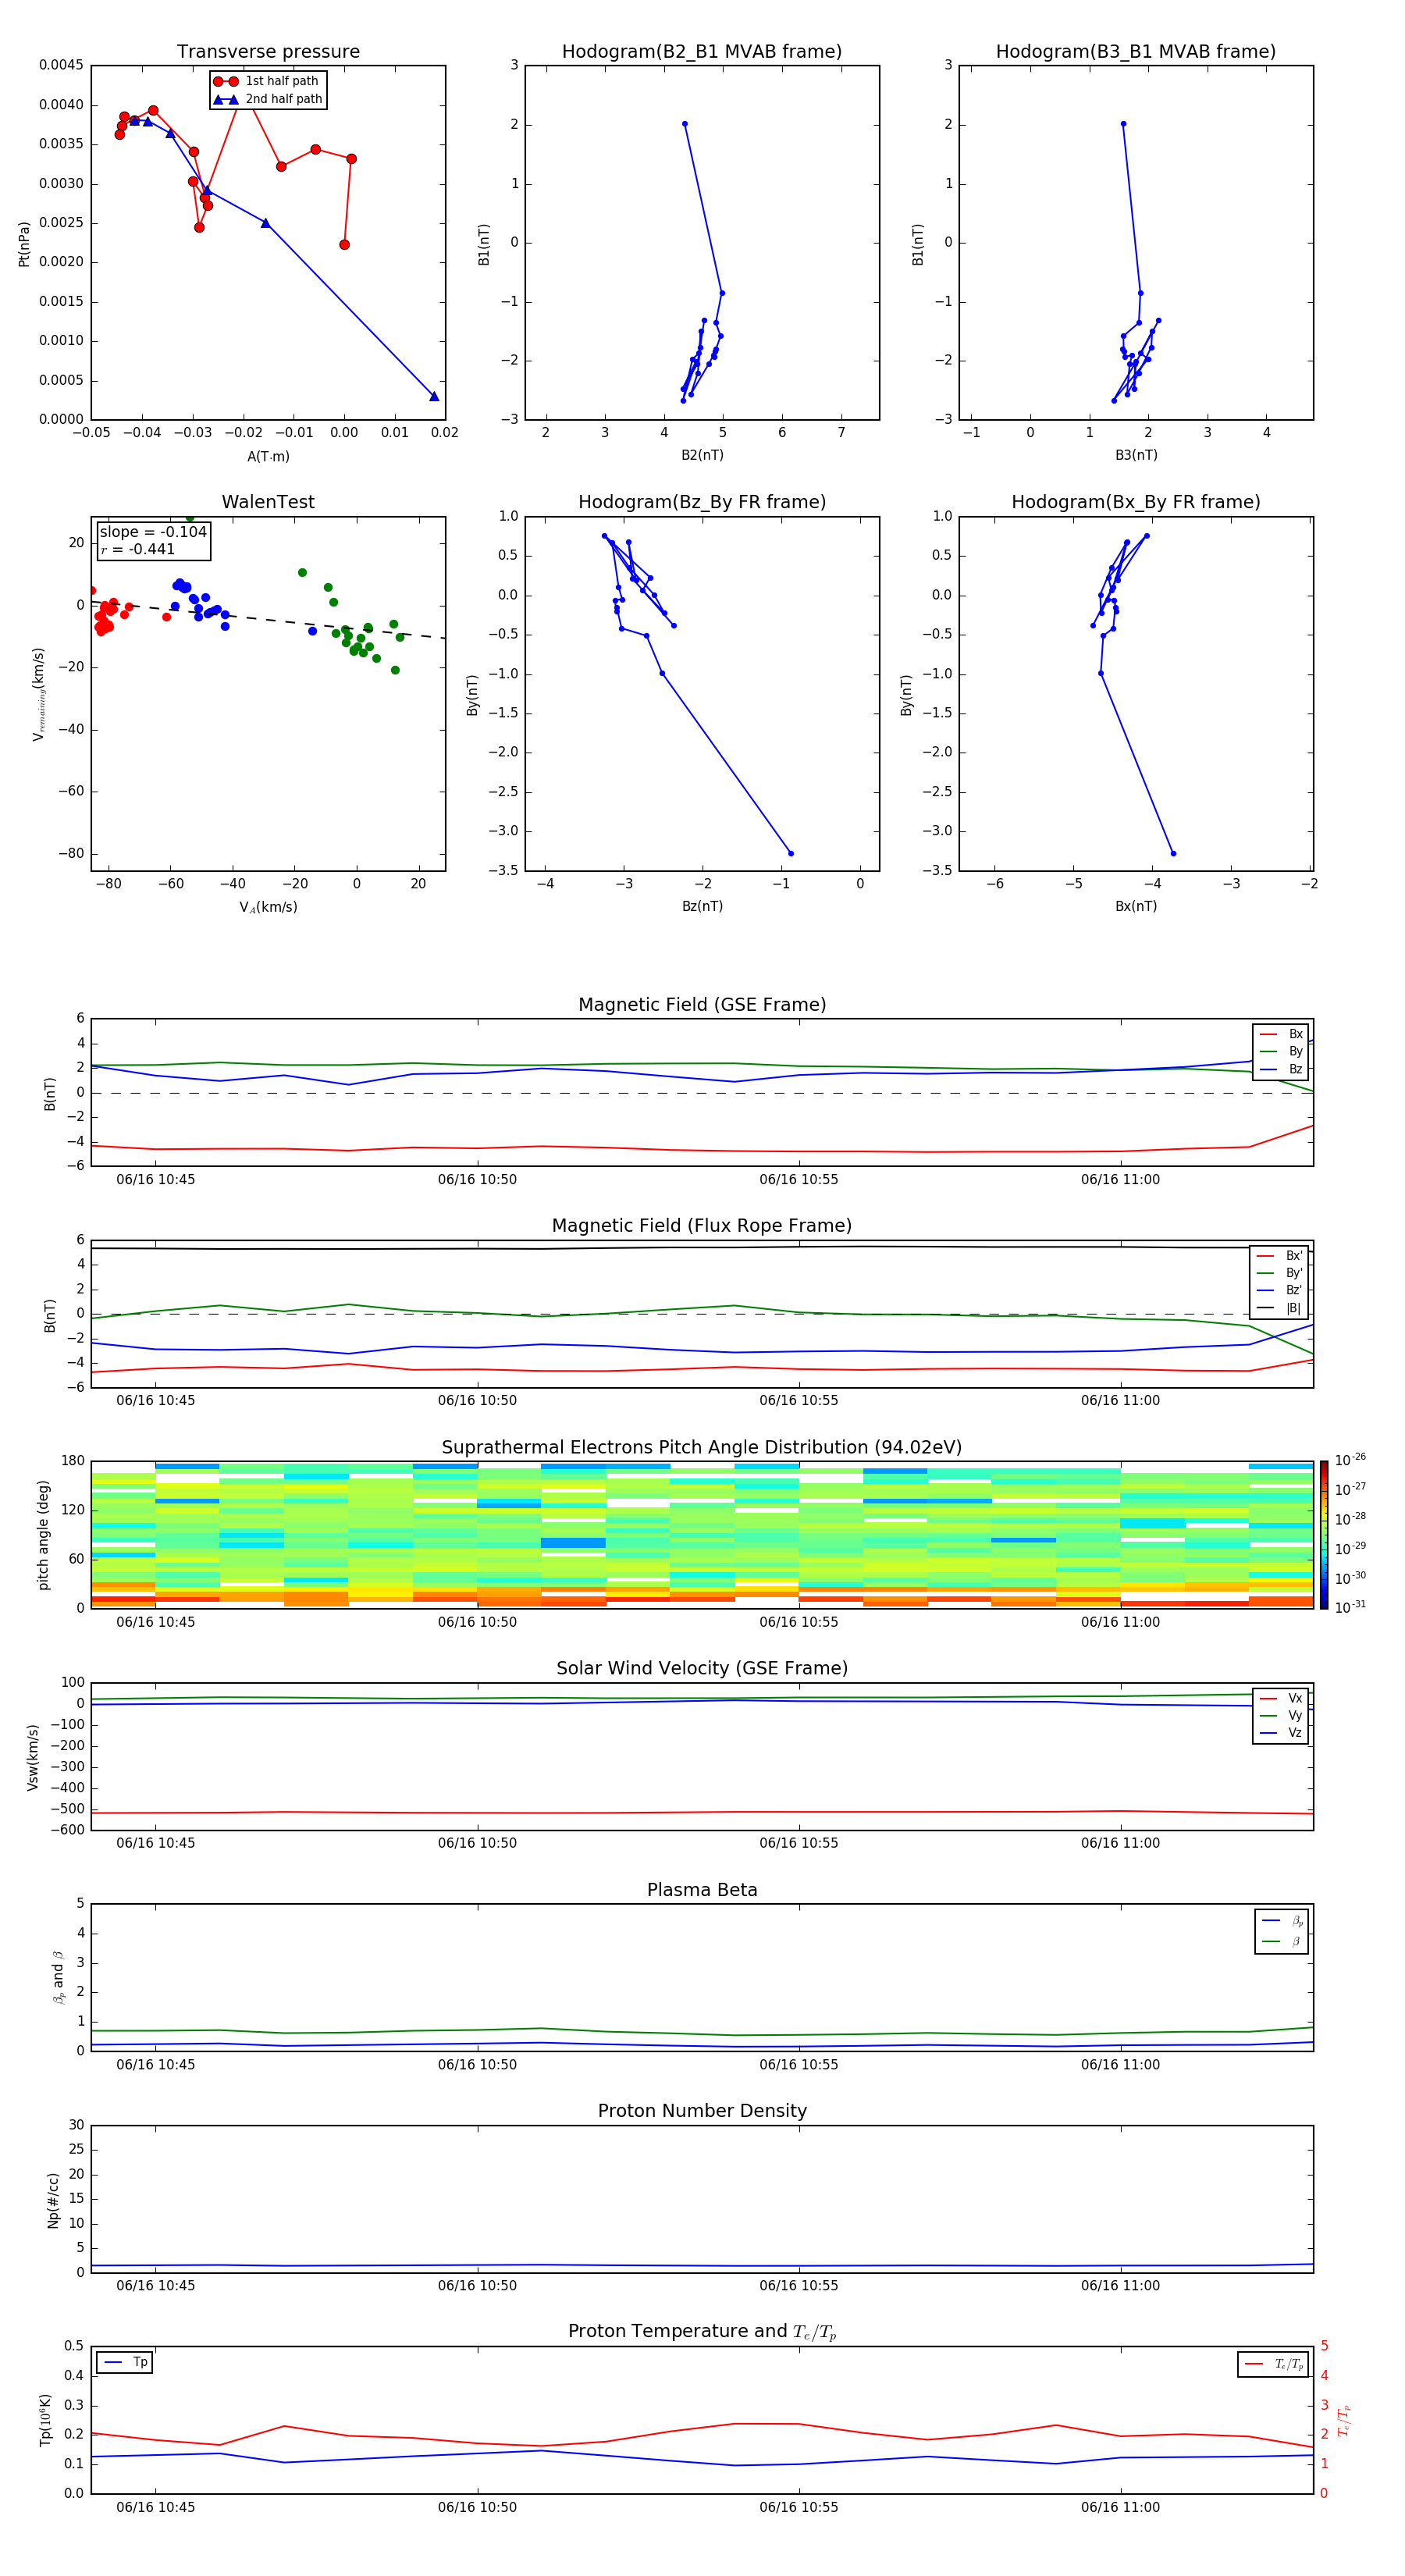Select the 'Bx' entry in GSE legend
1405x2576 pixels.
pyautogui.click(x=1281, y=1034)
